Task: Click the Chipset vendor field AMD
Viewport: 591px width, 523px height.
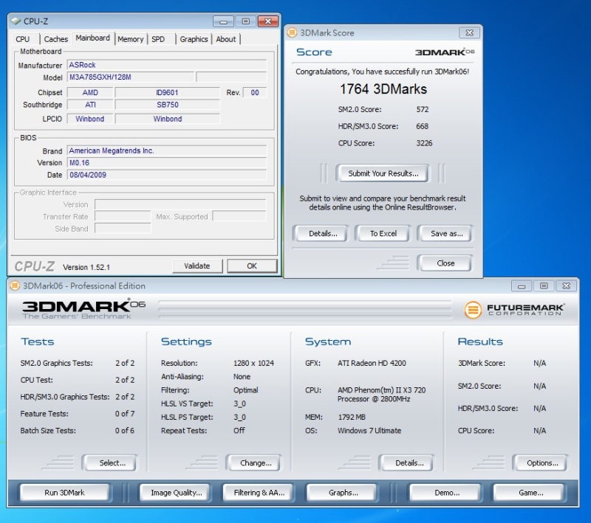Action: 90,92
